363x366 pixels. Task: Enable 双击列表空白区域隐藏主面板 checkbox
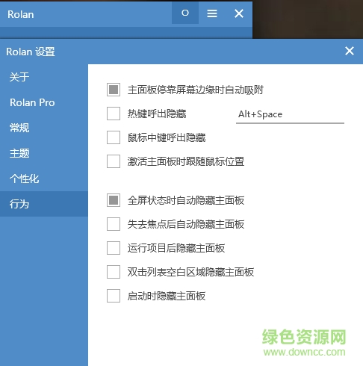(x=114, y=272)
